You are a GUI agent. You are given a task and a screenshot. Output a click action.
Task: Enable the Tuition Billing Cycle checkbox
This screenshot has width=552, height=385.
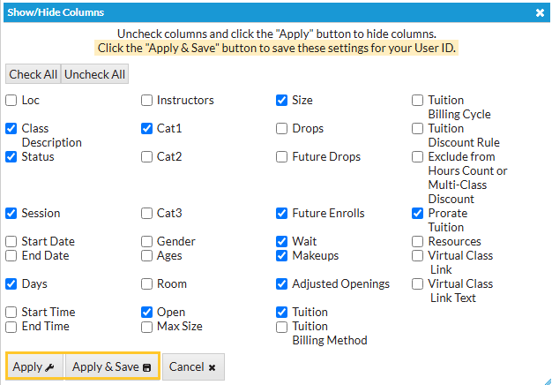(418, 101)
